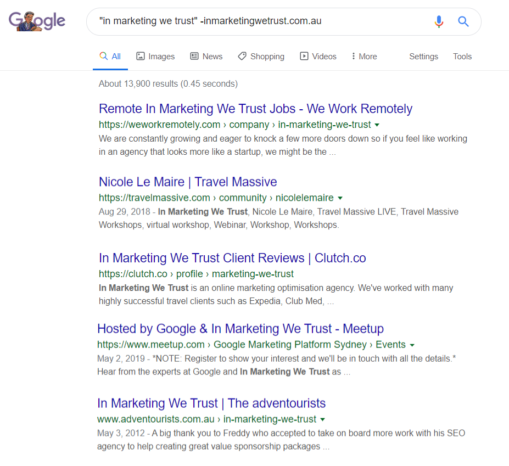Click the weworkremotely.com URL breadcrumb
This screenshot has height=466, width=509.
[234, 125]
